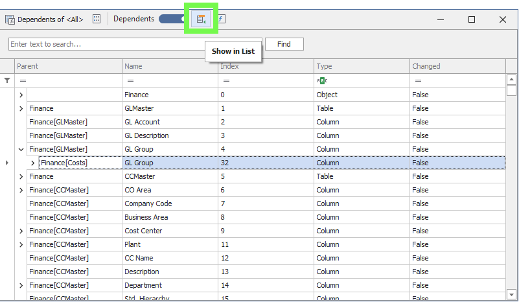Viewport: 519px width, 302px height.
Task: Click the equals filter icon under Index
Action: (226, 80)
